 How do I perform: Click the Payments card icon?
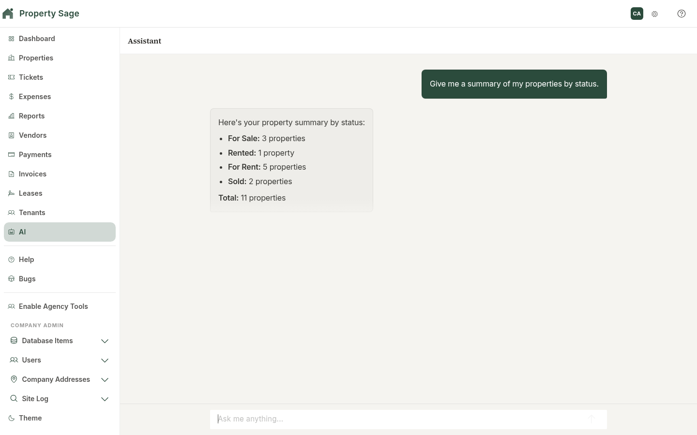point(12,155)
